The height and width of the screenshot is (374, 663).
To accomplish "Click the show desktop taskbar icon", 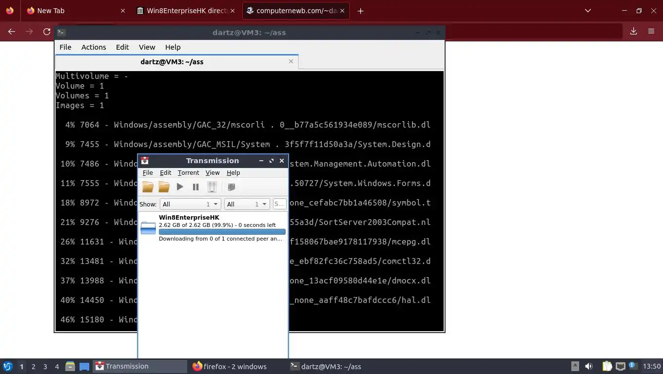I will tap(84, 367).
